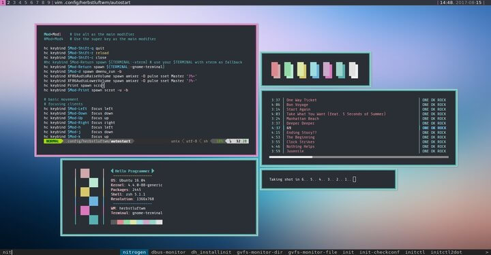Choose gvfs-monitor-file in the dmenu bar

coord(313,252)
